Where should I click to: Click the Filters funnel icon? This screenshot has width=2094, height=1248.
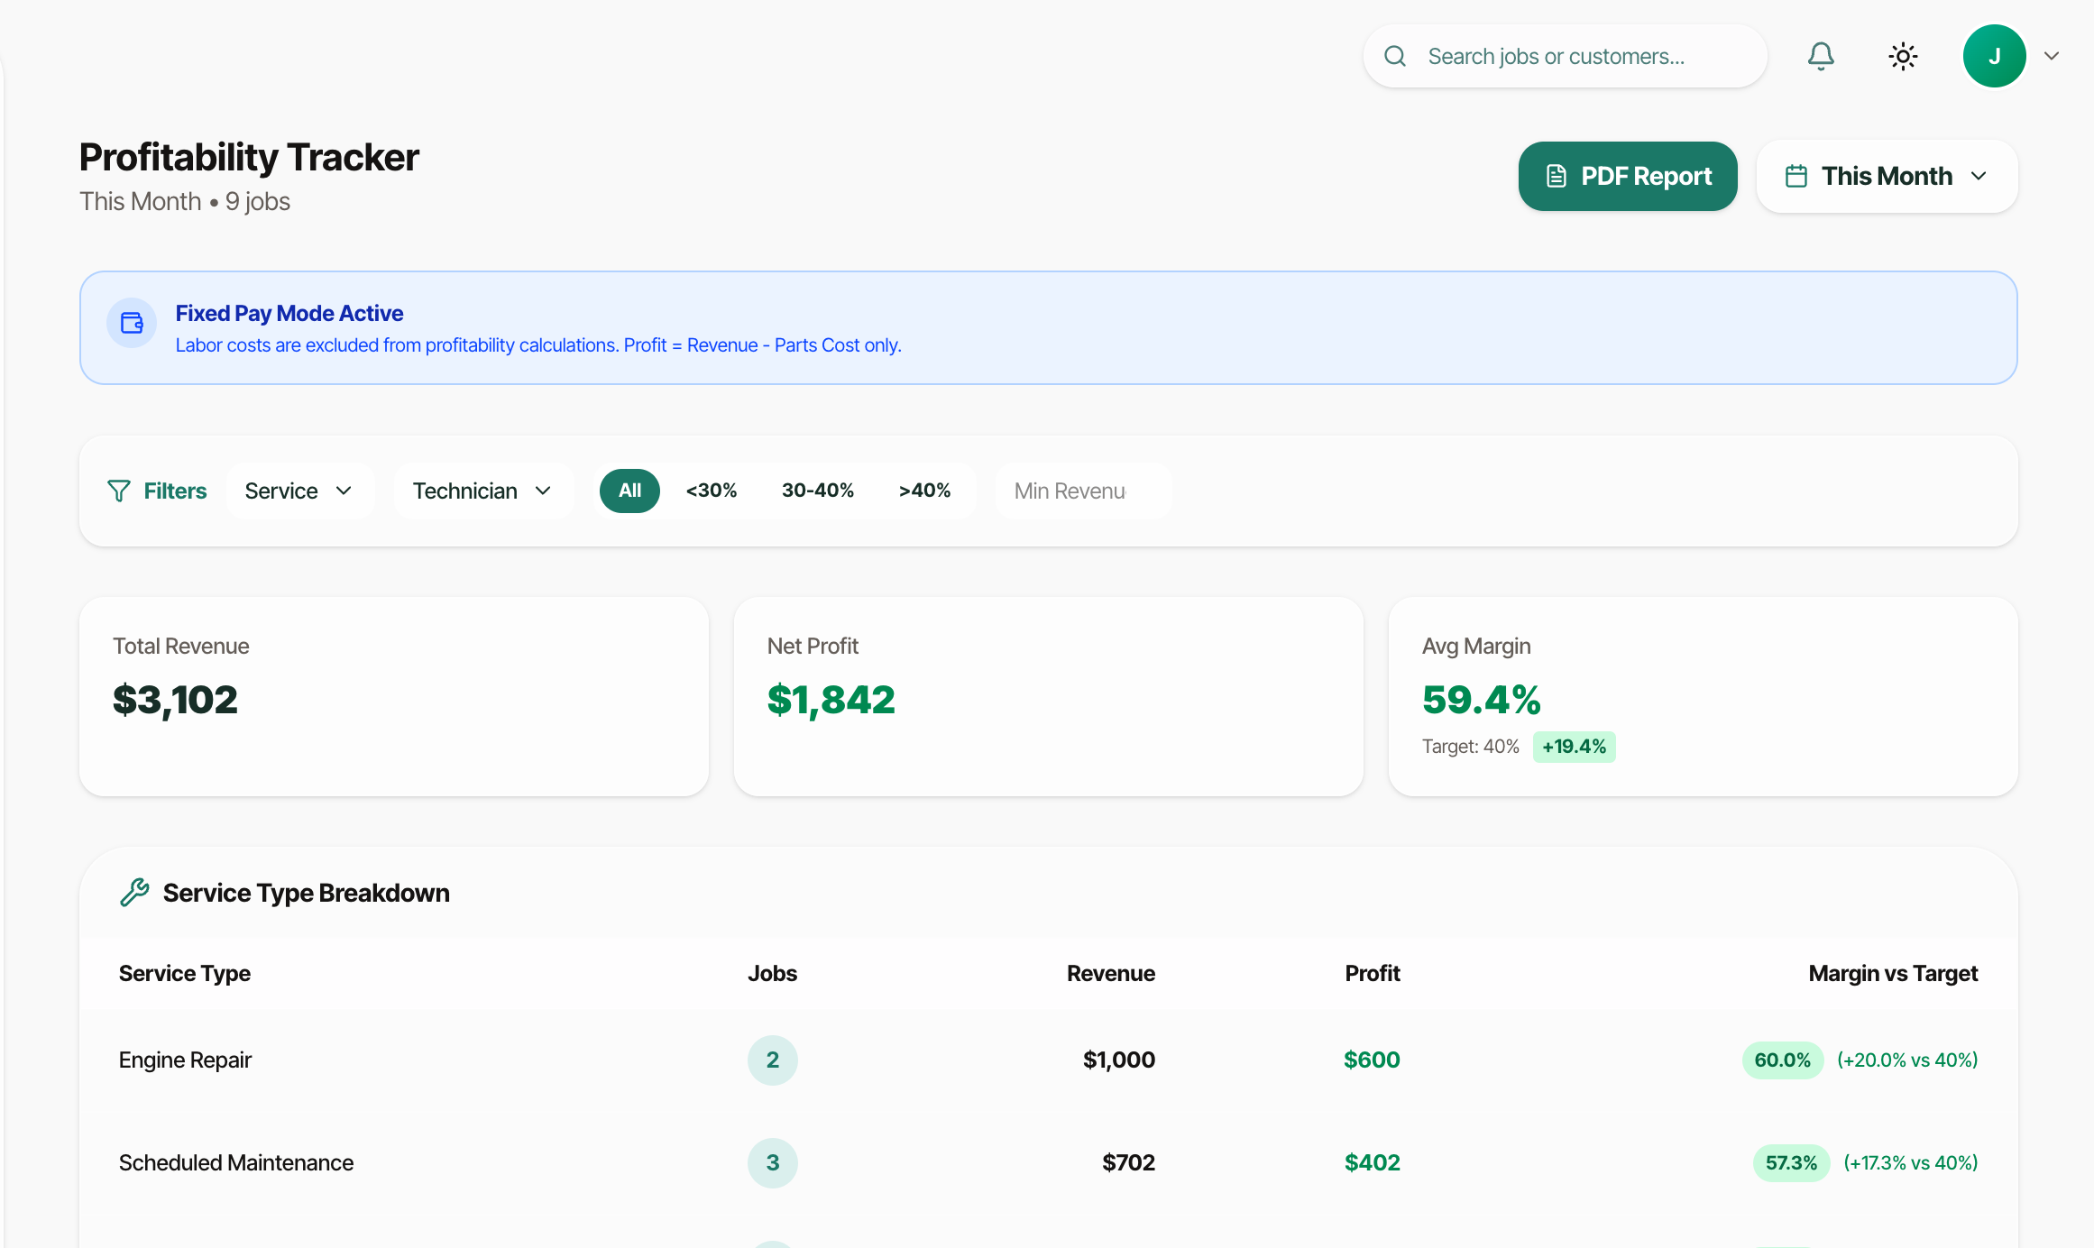(119, 491)
